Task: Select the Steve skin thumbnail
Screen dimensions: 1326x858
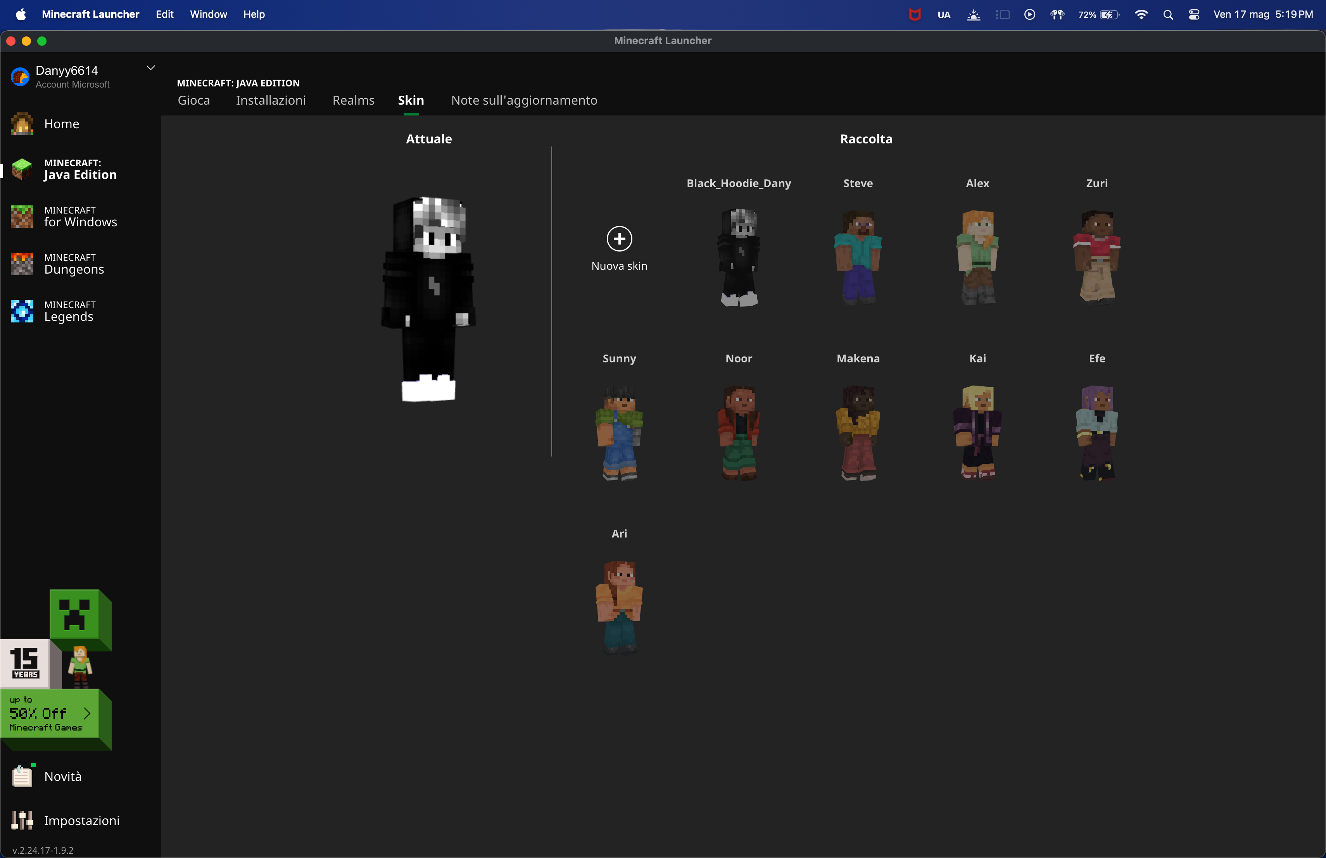Action: [x=858, y=257]
